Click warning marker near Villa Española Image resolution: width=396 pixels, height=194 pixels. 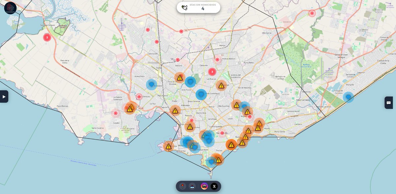coord(237,105)
